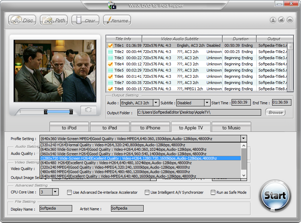This screenshot has width=301, height=223.
Task: Click the Output column header
Action: coord(275,39)
